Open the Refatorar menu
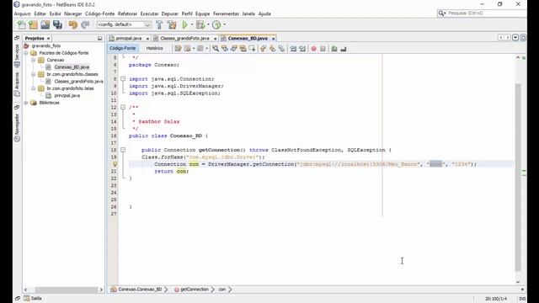This screenshot has width=539, height=303. (x=127, y=13)
